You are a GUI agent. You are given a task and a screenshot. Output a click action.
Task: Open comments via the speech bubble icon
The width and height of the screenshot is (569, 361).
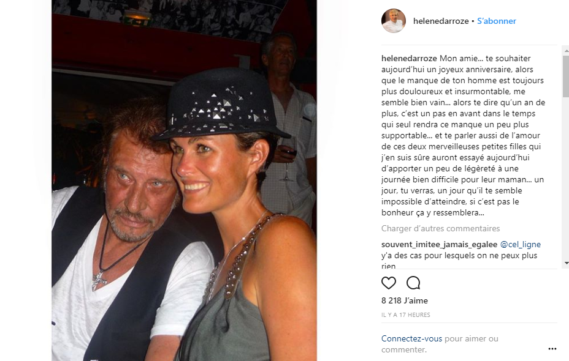413,283
